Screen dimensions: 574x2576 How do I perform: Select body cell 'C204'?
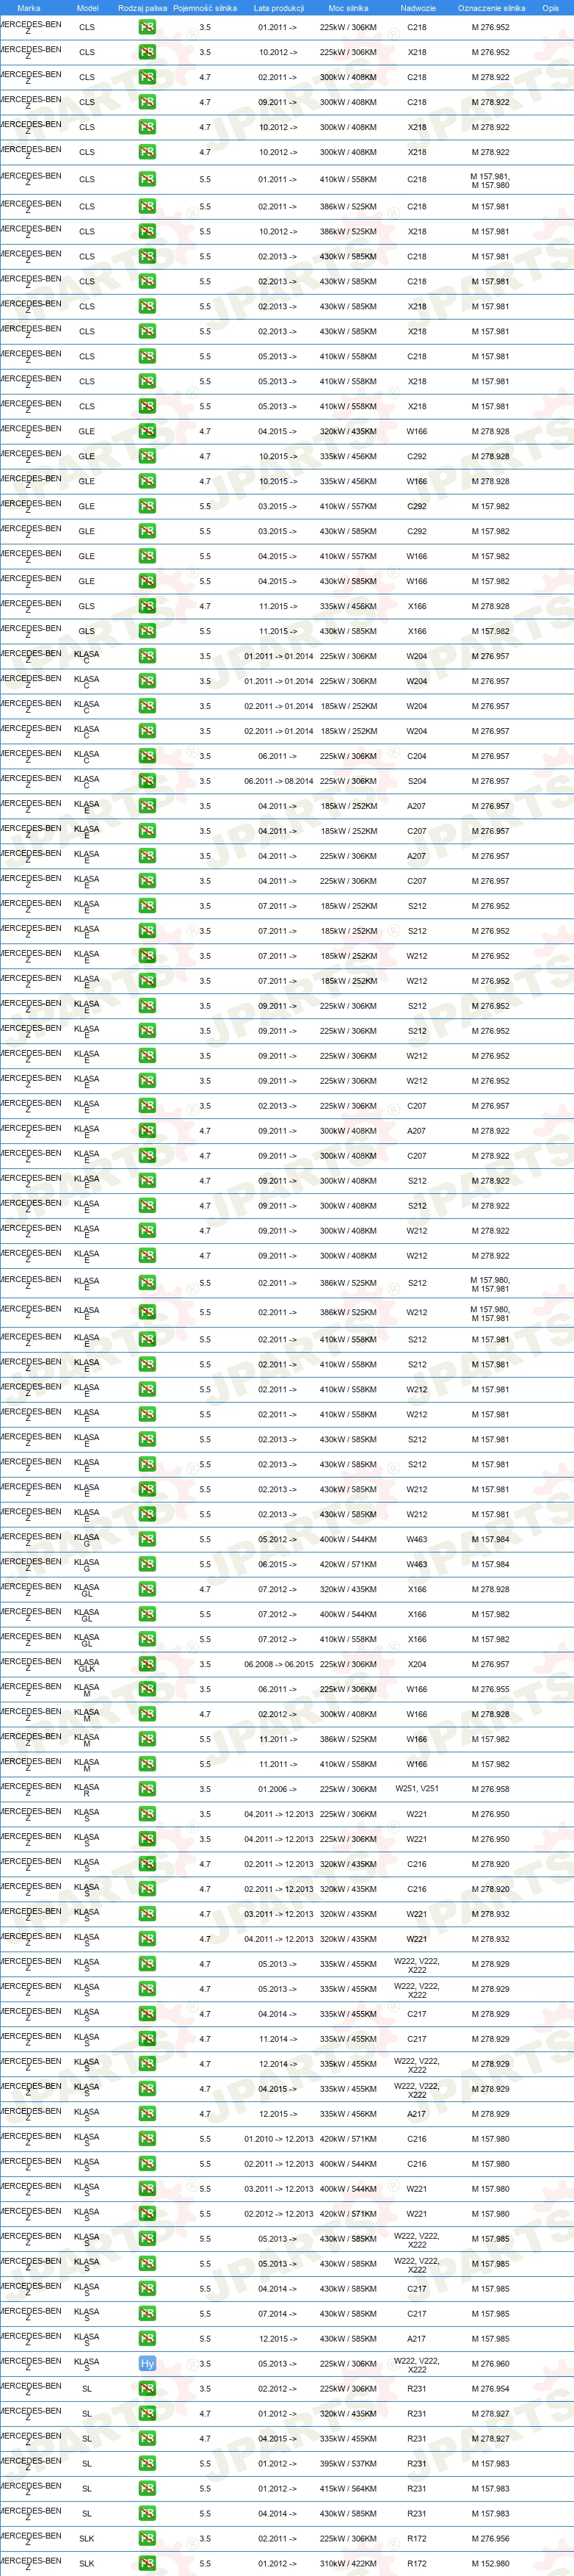tap(416, 757)
